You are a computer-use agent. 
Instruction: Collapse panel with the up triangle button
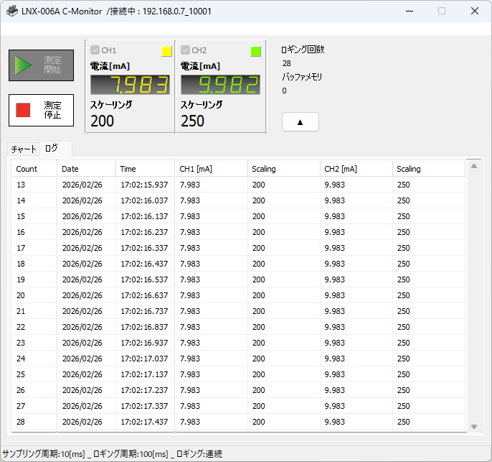[301, 122]
